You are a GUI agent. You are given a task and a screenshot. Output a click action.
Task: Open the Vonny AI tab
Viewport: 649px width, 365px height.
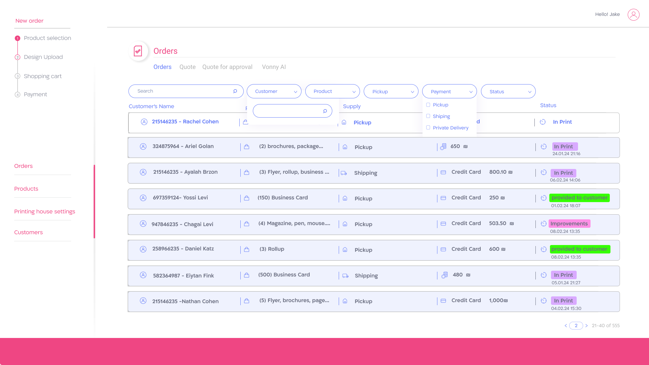[x=274, y=67]
